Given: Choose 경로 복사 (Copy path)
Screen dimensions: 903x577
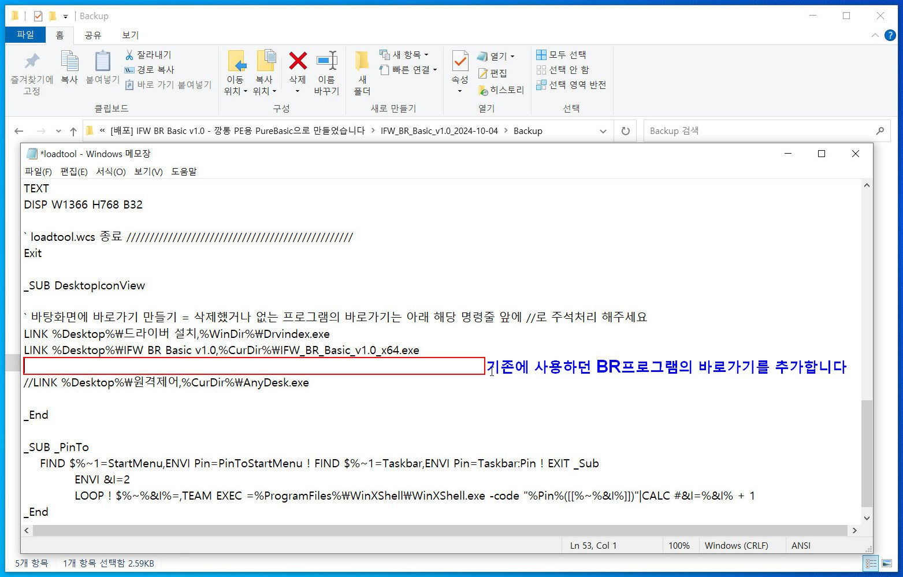Looking at the screenshot, I should [x=150, y=70].
